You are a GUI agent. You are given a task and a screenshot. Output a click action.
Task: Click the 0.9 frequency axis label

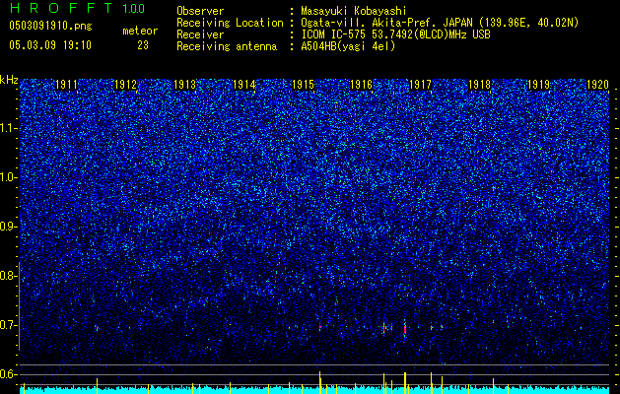8,227
